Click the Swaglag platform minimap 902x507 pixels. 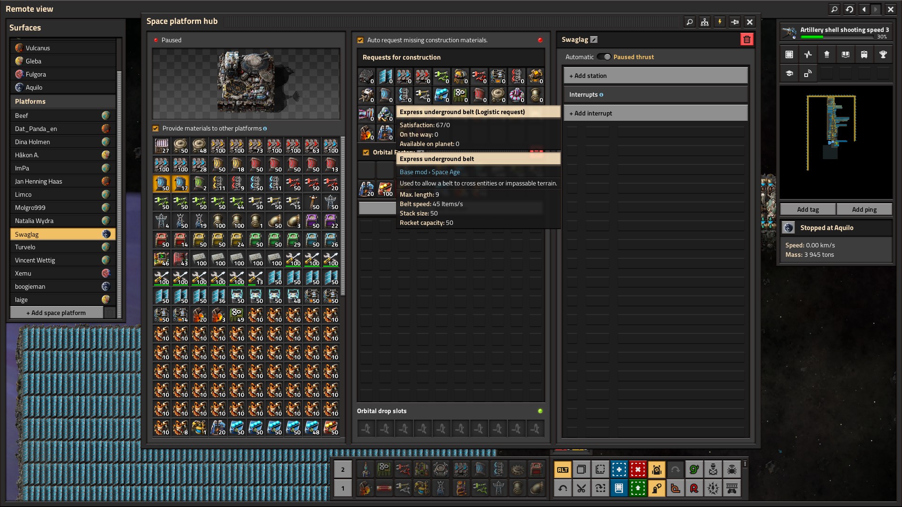pyautogui.click(x=836, y=142)
